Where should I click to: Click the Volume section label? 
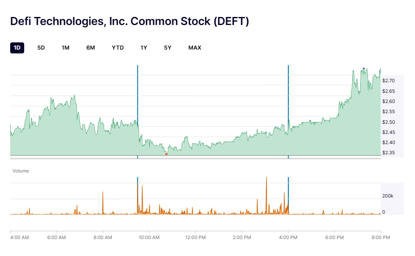click(20, 171)
